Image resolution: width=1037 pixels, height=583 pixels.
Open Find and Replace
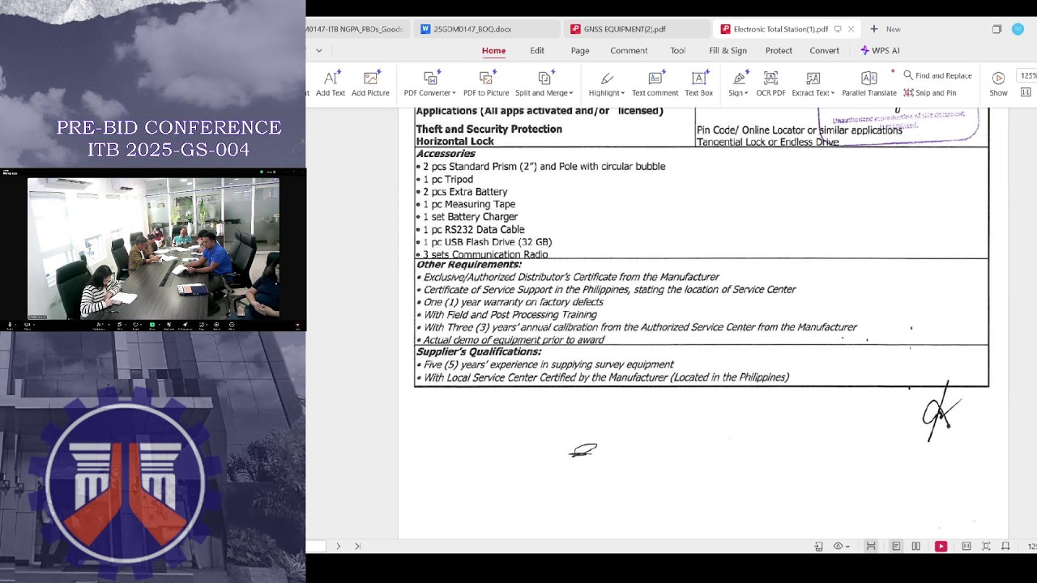tap(937, 75)
